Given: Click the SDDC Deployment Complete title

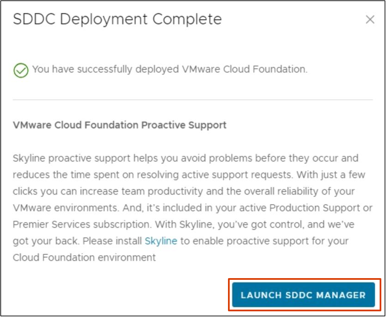Looking at the screenshot, I should click(118, 19).
